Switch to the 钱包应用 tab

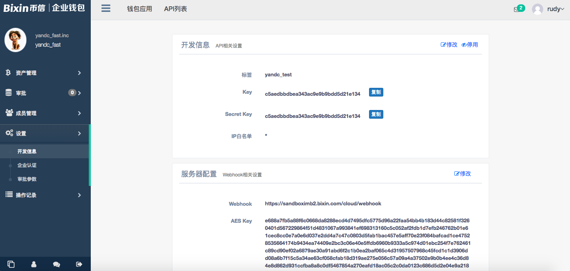pyautogui.click(x=140, y=9)
